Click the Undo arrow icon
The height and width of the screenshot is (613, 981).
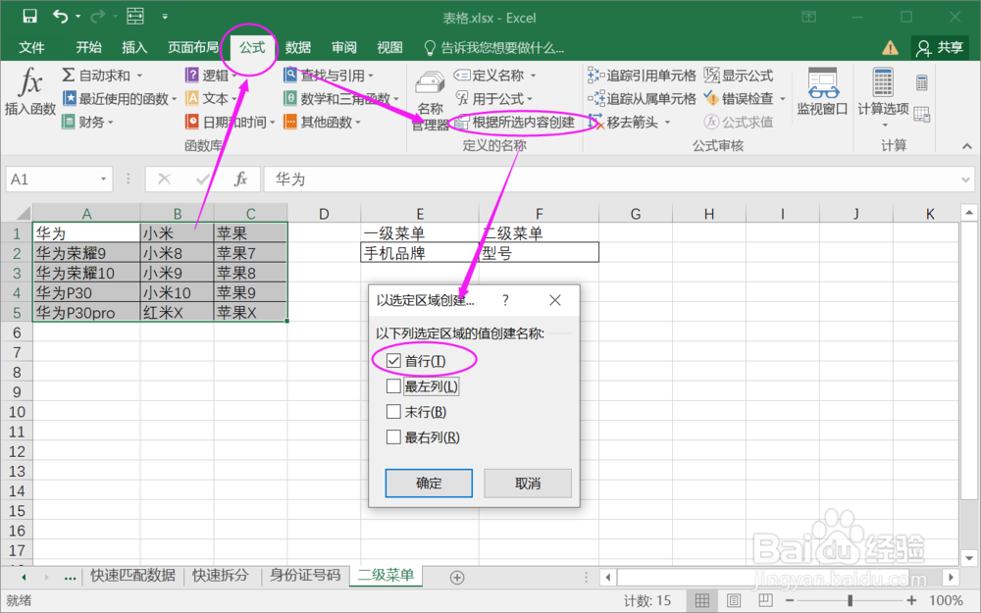coord(61,17)
